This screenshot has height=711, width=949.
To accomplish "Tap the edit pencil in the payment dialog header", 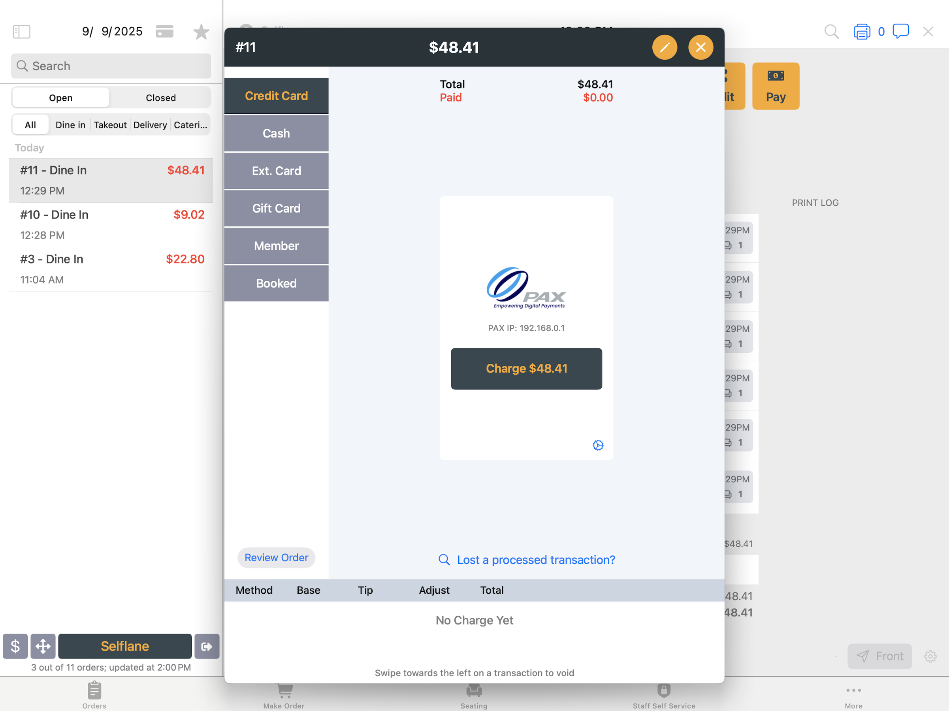I will pos(665,47).
